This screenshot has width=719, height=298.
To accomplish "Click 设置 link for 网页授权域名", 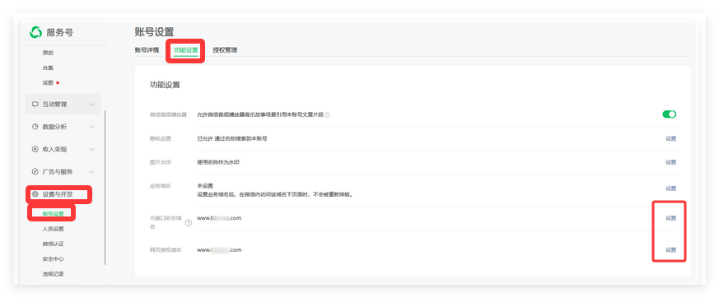I will click(671, 250).
